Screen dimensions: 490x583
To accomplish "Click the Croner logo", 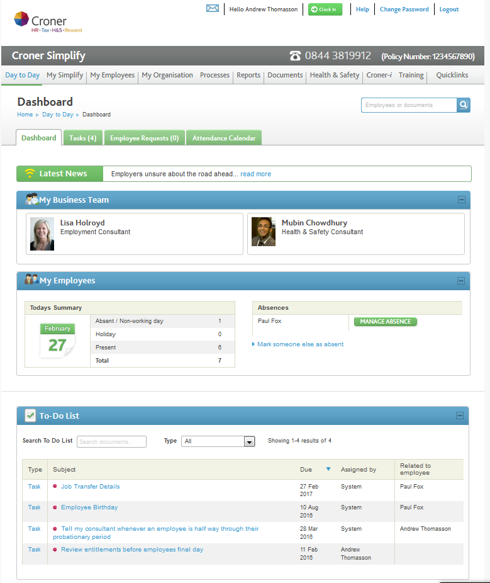I will click(48, 22).
